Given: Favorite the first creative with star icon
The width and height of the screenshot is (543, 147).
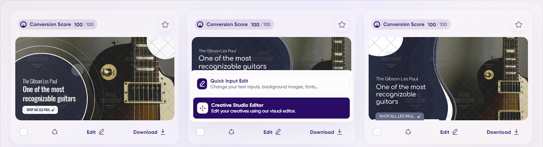Looking at the screenshot, I should pos(165,24).
